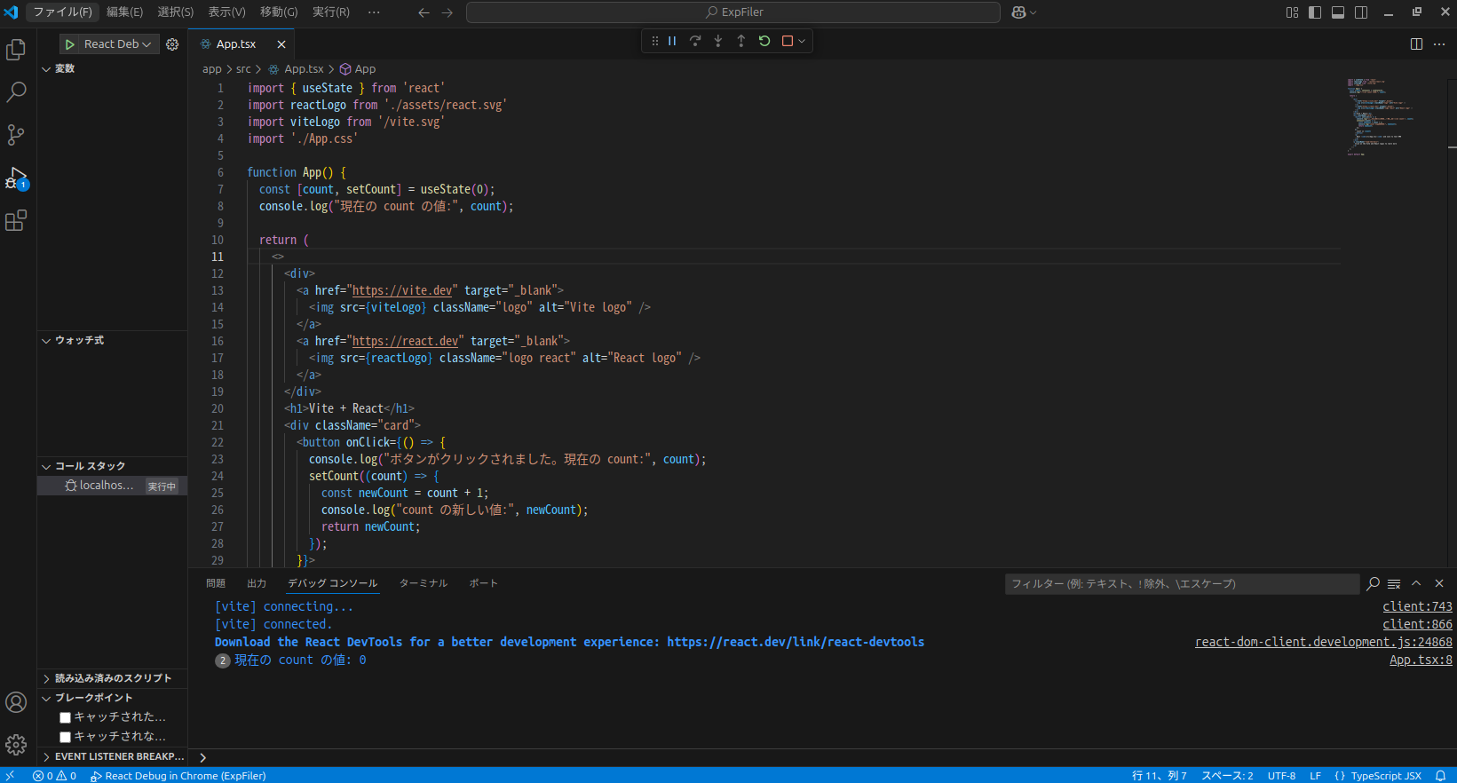The width and height of the screenshot is (1457, 783).
Task: Open the Extensions view
Action: (16, 221)
